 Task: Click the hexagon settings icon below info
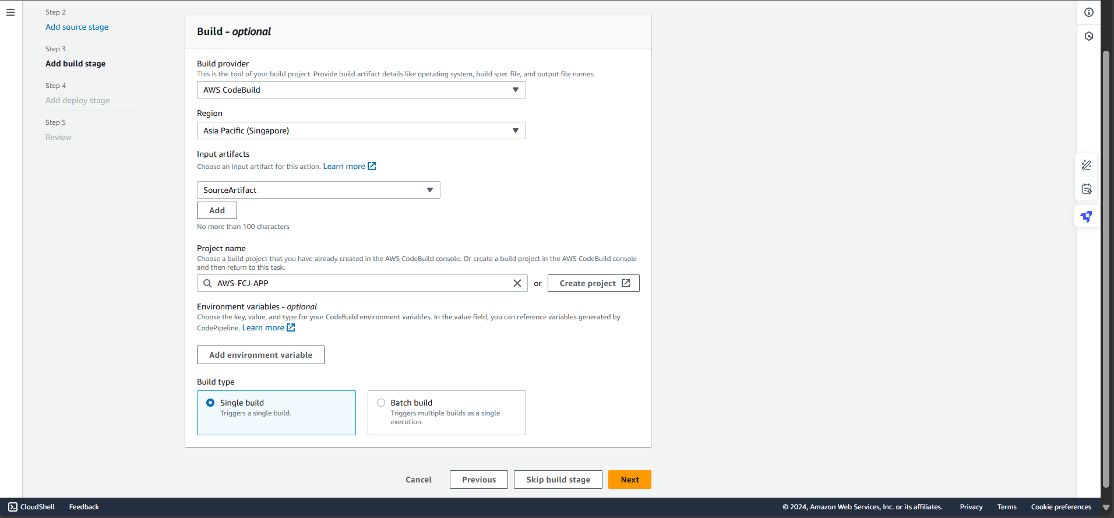(x=1089, y=36)
